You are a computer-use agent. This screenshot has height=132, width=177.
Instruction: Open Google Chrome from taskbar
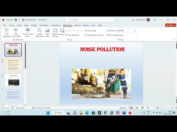[105, 113]
